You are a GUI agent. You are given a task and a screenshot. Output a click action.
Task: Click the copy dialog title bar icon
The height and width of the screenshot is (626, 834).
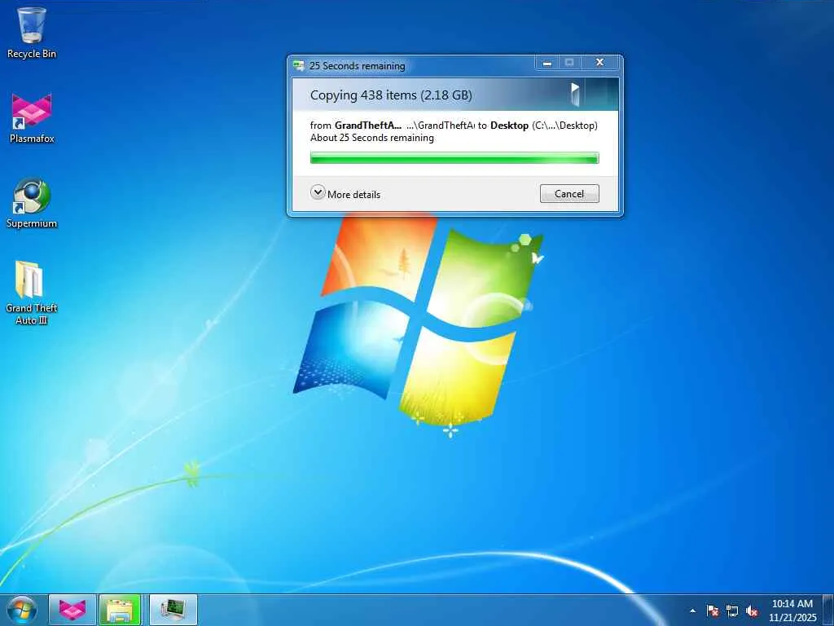(x=299, y=66)
